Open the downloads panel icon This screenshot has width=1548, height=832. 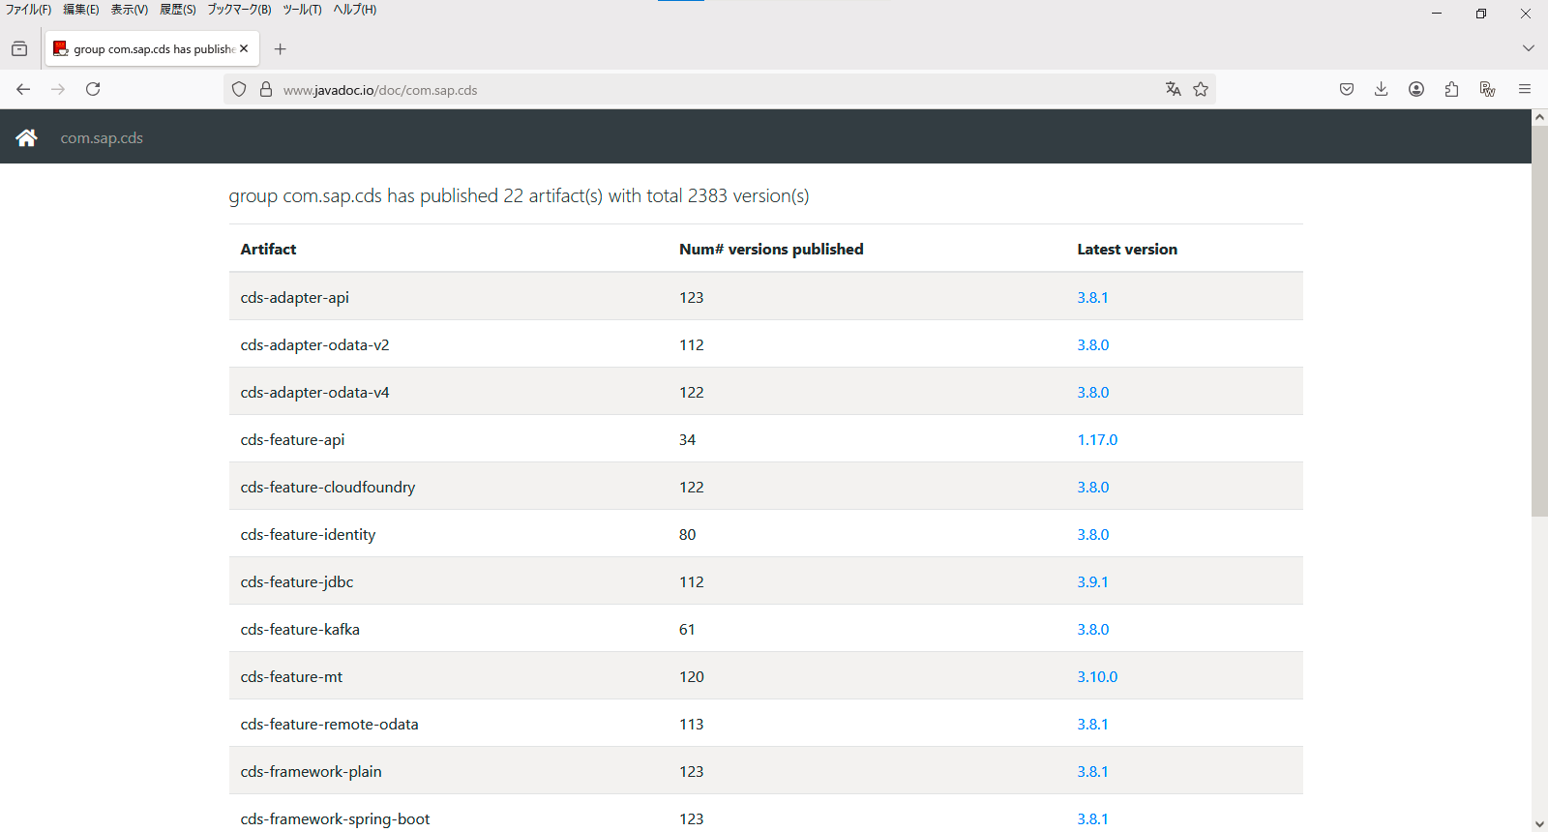tap(1382, 89)
